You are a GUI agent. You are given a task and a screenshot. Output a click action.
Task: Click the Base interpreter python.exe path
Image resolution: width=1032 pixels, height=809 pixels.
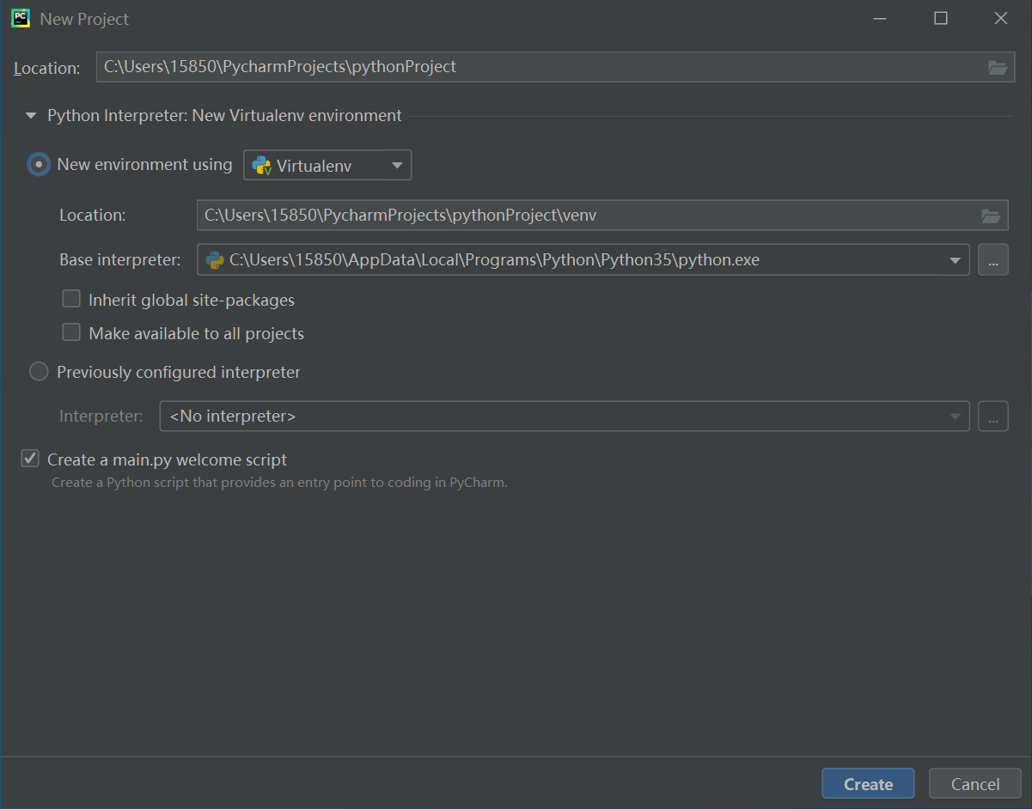pos(494,260)
